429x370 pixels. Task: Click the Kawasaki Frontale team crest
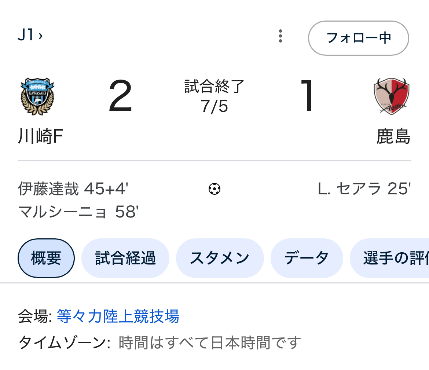coord(37,96)
